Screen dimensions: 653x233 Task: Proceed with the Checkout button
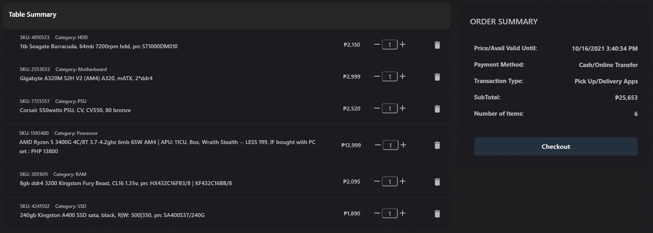556,146
